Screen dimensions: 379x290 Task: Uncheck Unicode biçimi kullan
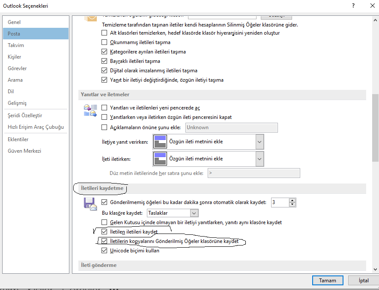click(104, 251)
